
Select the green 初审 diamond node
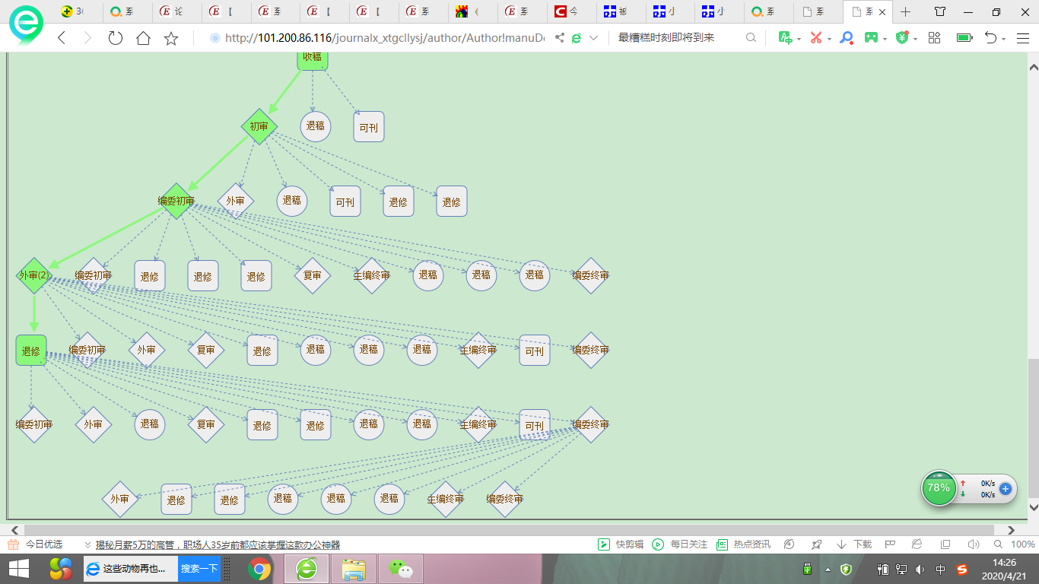tap(259, 126)
